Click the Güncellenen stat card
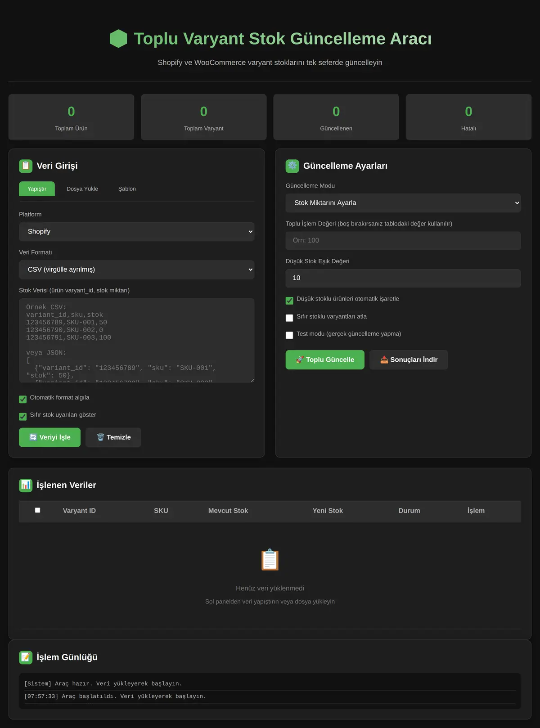This screenshot has height=728, width=540. pyautogui.click(x=336, y=117)
